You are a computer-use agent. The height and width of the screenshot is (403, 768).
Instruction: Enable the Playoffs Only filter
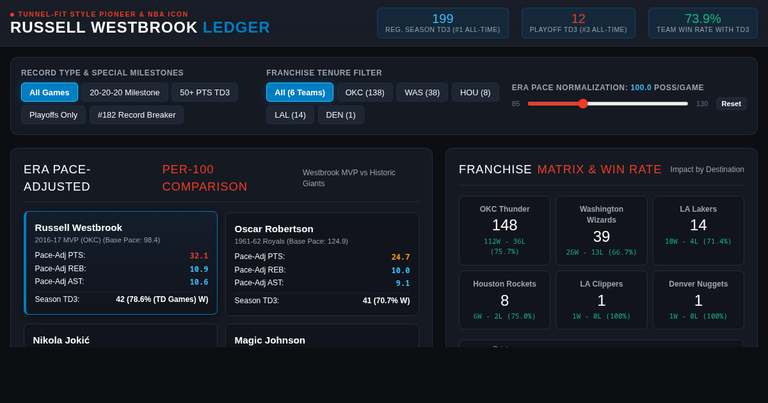pos(53,115)
